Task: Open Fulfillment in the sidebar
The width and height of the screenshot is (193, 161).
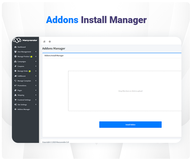Action: click(x=22, y=76)
